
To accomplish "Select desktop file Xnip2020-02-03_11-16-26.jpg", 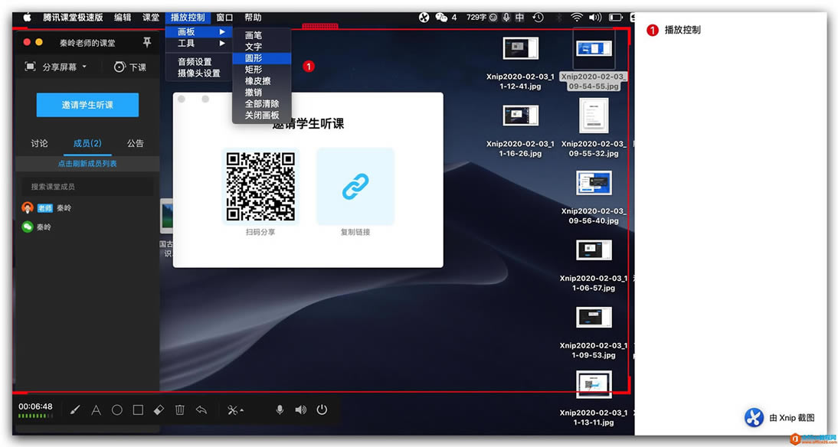I will [x=521, y=131].
